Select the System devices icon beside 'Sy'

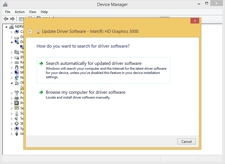[x=17, y=129]
